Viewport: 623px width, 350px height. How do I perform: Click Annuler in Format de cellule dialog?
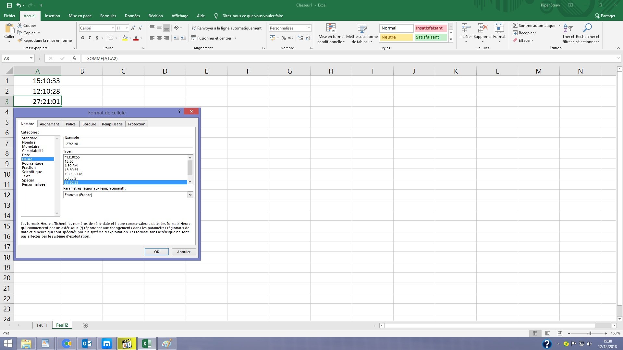tap(184, 252)
